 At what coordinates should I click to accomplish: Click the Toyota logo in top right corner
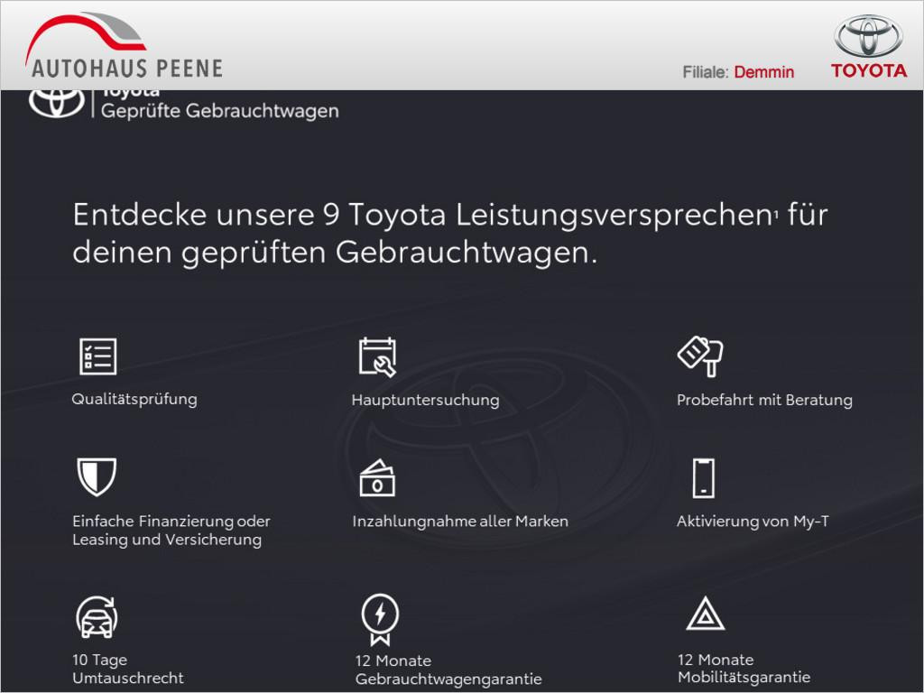[867, 42]
